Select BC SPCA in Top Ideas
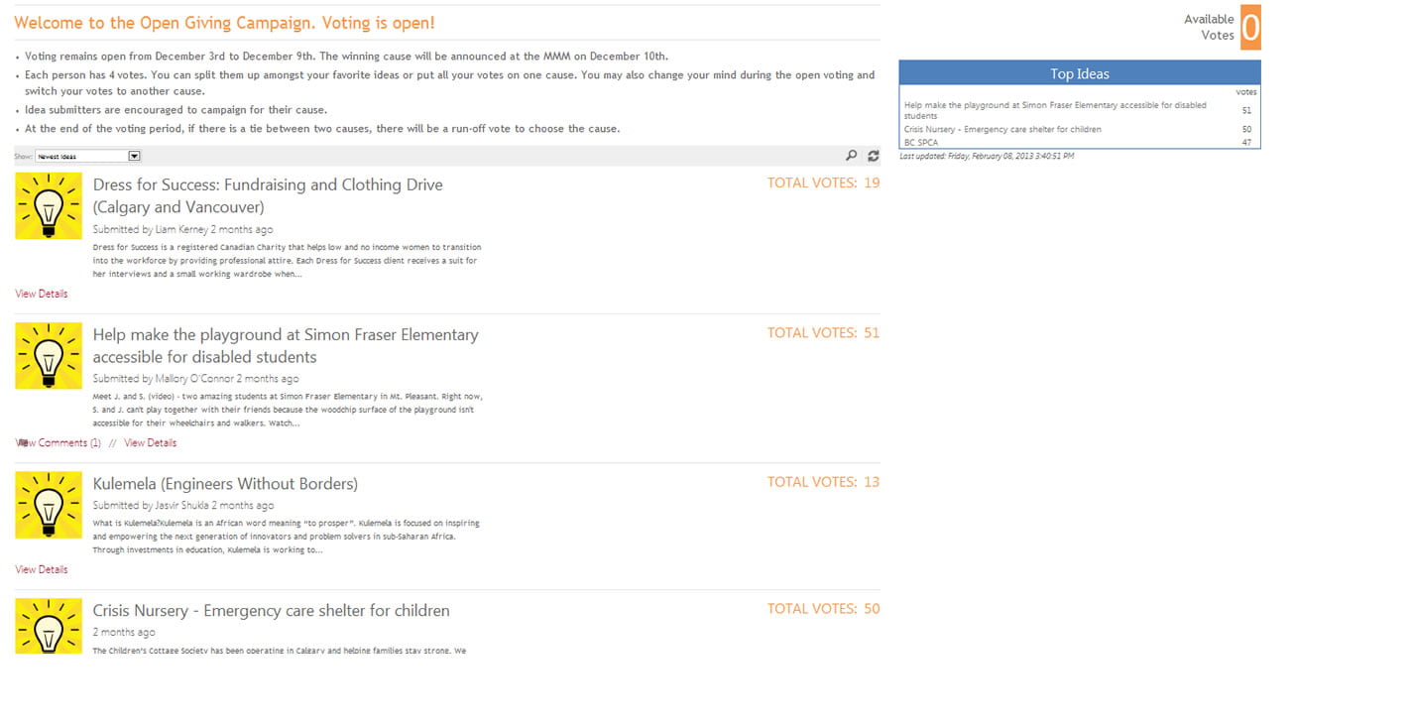1411x726 pixels. 921,143
